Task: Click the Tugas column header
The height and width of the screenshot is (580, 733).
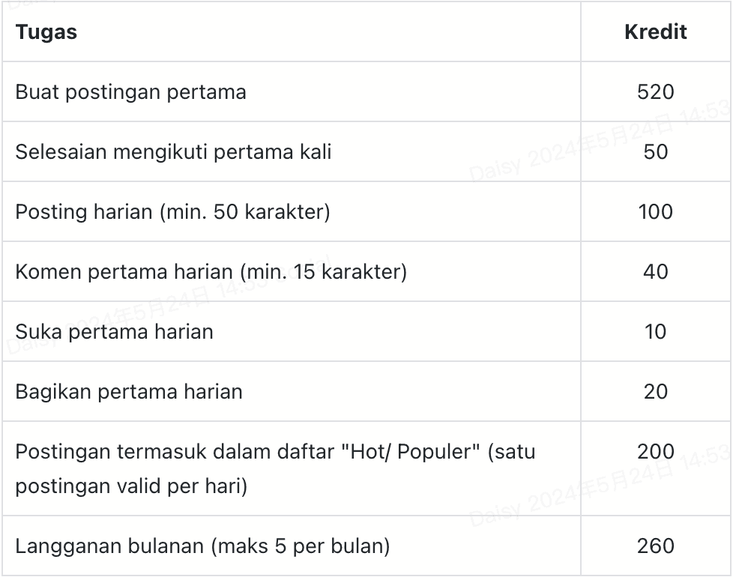Action: pyautogui.click(x=46, y=32)
